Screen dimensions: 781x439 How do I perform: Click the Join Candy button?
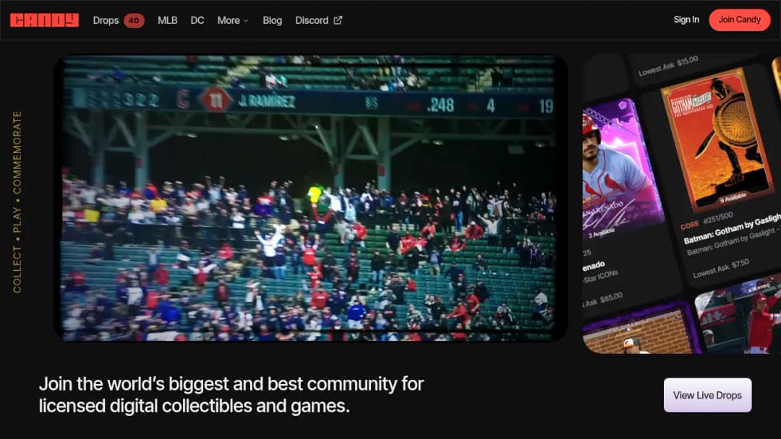point(740,20)
